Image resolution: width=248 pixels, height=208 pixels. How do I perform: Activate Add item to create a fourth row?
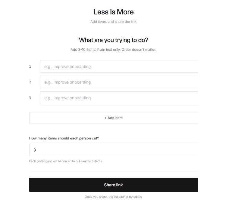113,118
